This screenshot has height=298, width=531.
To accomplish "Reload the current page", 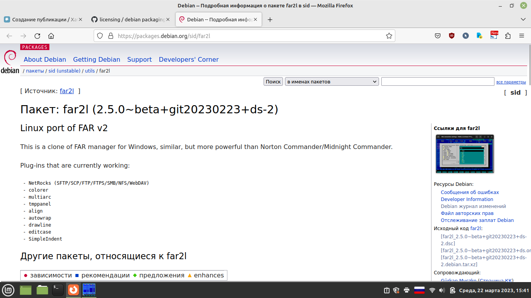I will tap(37, 36).
